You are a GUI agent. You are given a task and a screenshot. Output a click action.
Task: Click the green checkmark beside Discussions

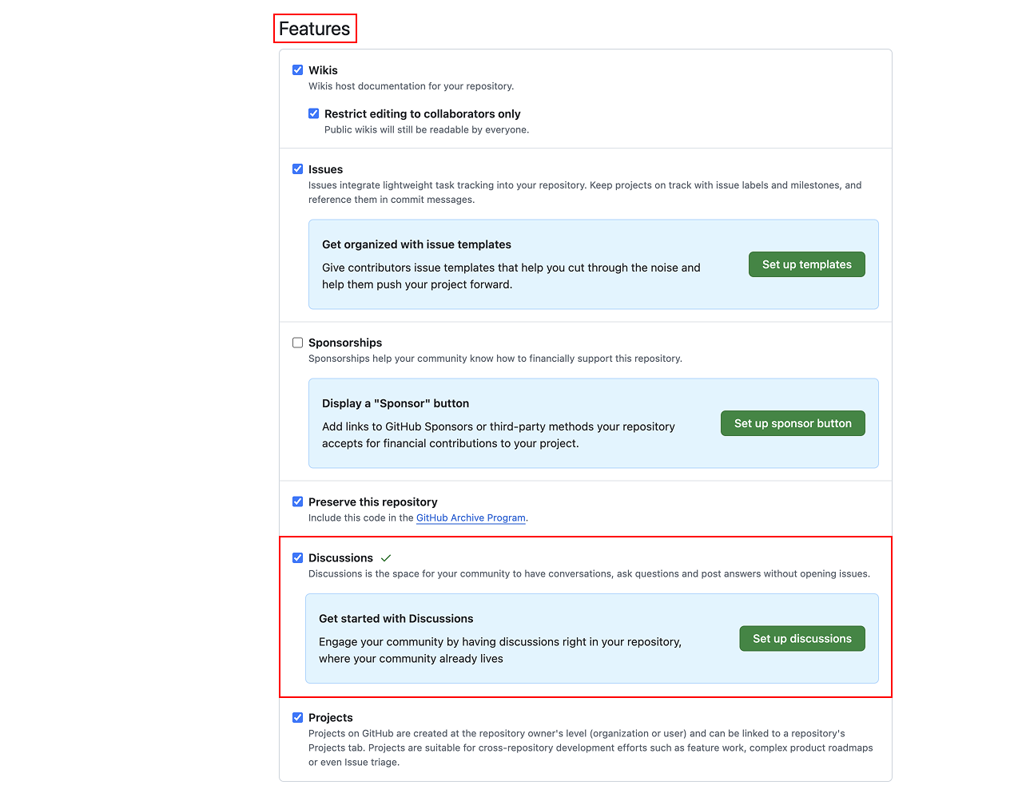tap(386, 558)
